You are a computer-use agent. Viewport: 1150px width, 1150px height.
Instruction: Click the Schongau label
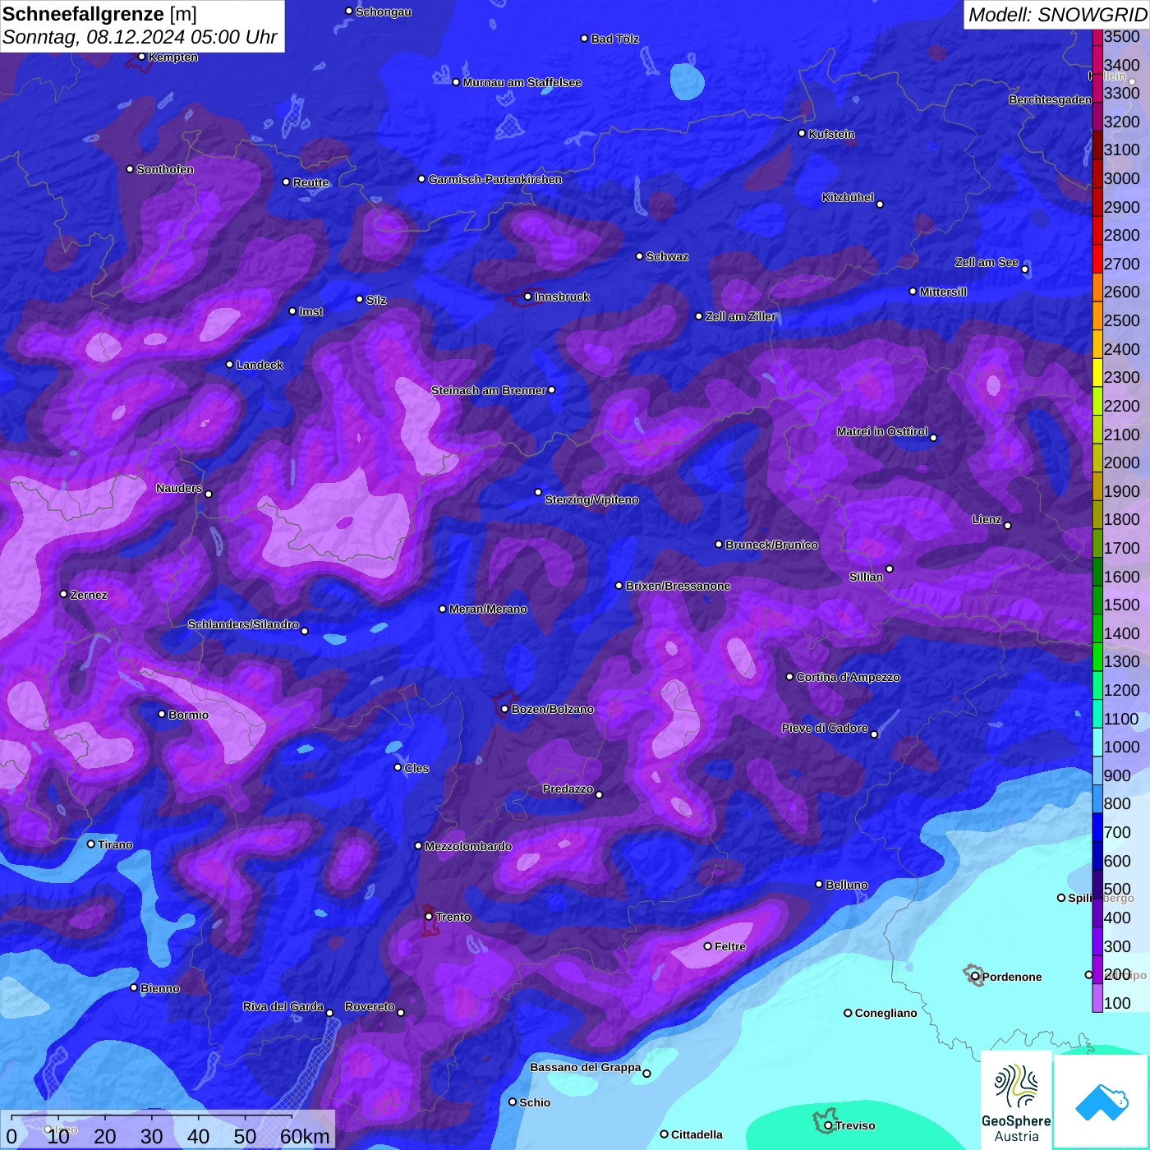click(x=384, y=11)
